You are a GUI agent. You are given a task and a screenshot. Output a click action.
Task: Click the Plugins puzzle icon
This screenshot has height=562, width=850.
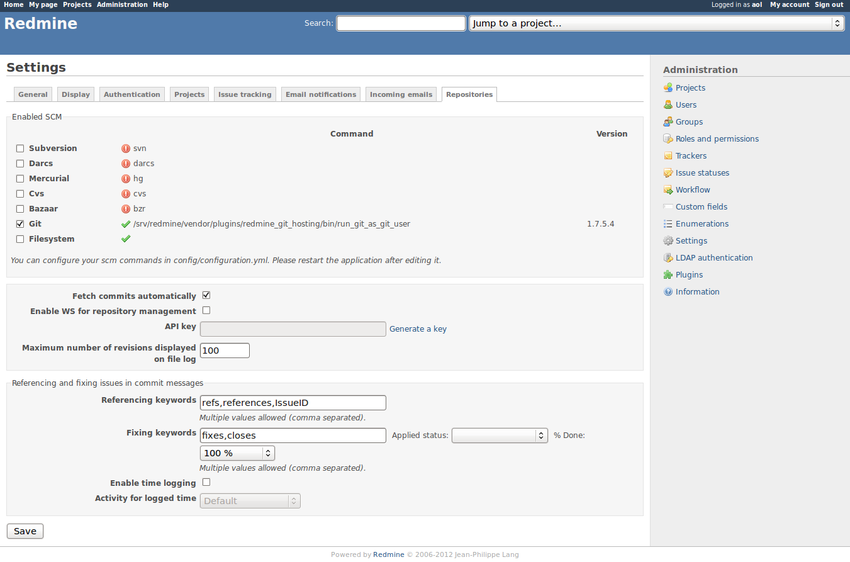pos(668,275)
